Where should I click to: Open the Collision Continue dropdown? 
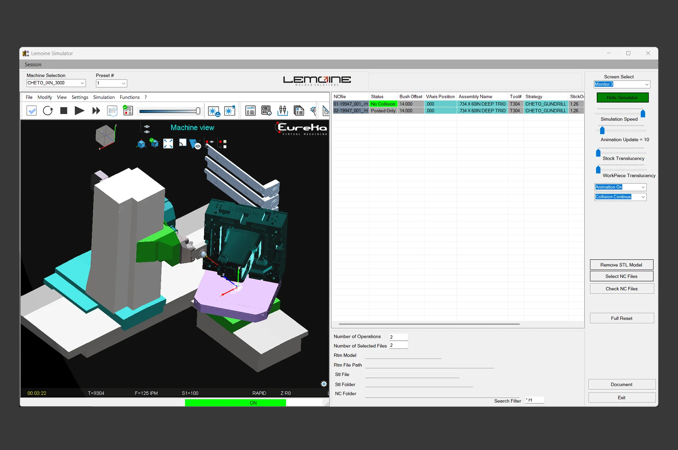(x=620, y=197)
